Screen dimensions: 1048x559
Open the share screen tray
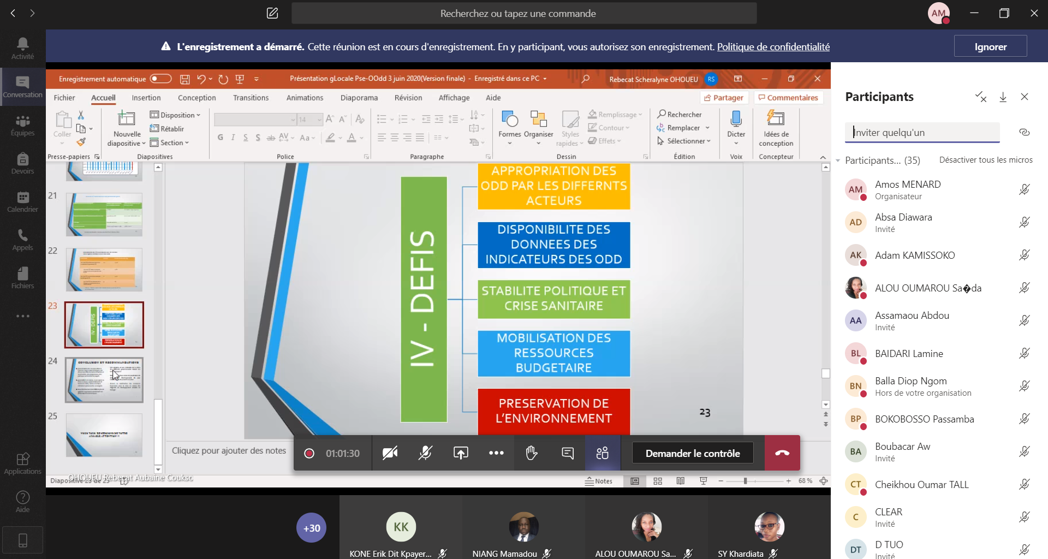(x=461, y=453)
